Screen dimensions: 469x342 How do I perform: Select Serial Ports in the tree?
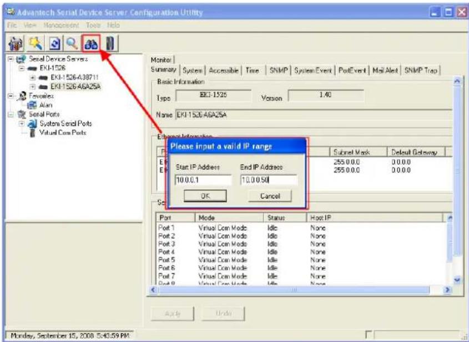point(44,114)
